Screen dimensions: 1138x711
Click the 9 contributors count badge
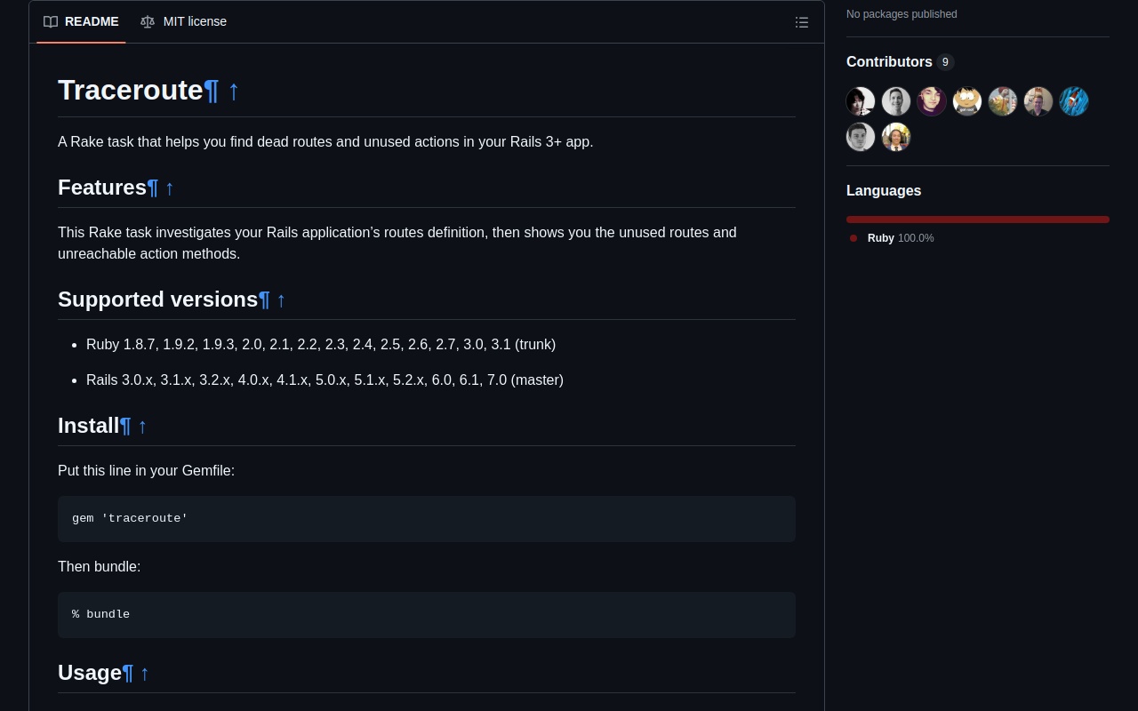click(945, 62)
